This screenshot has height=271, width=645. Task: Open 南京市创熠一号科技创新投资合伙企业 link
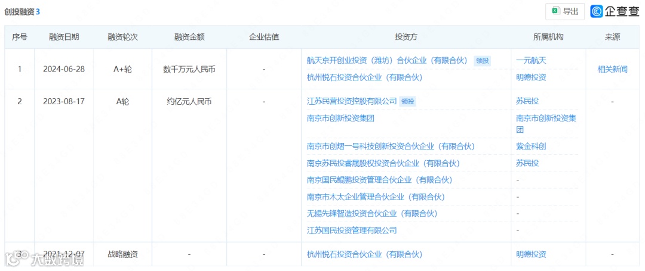click(x=391, y=146)
